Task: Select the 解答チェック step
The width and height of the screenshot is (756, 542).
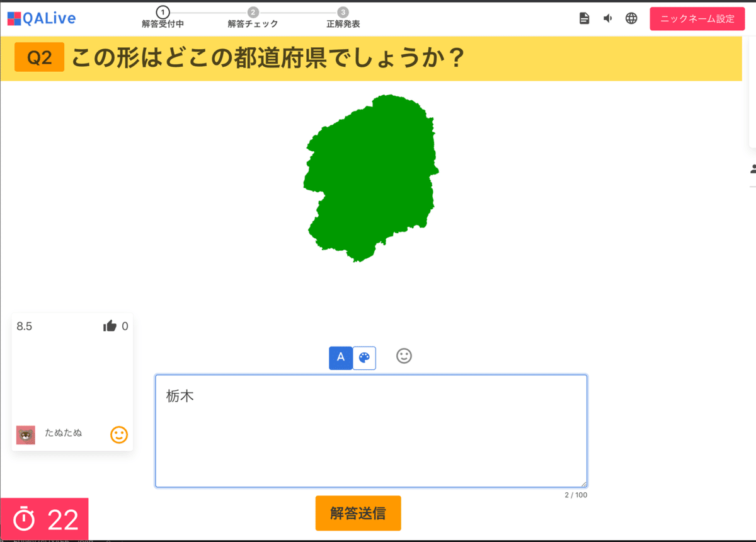Action: click(252, 11)
